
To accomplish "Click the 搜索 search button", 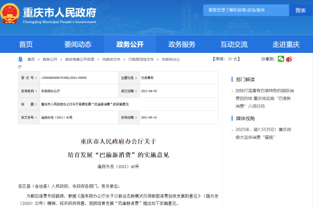I will click(x=301, y=10).
